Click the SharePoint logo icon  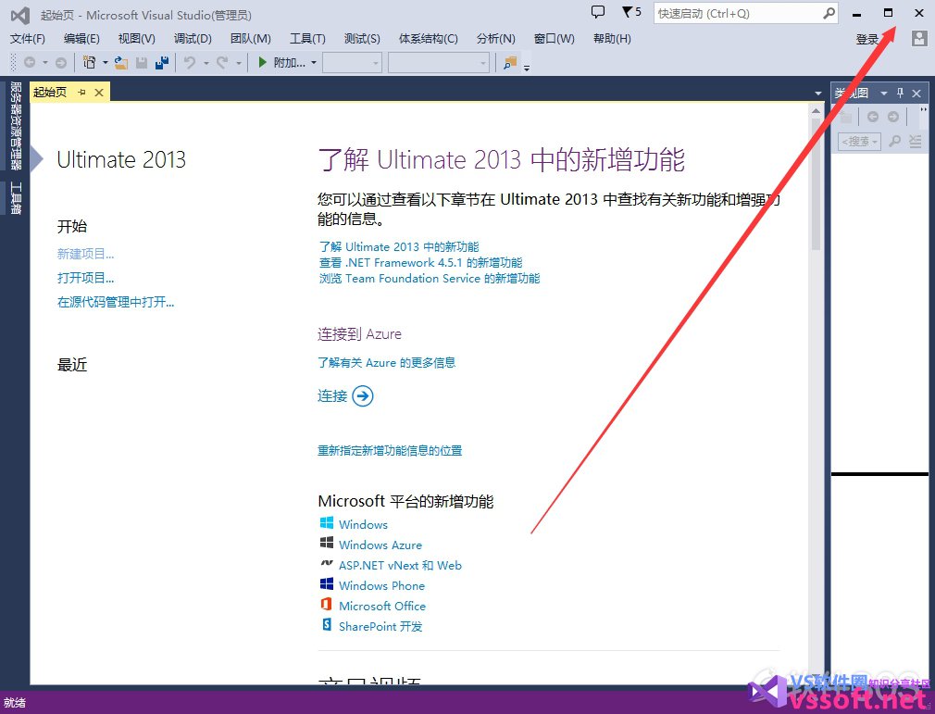(326, 624)
